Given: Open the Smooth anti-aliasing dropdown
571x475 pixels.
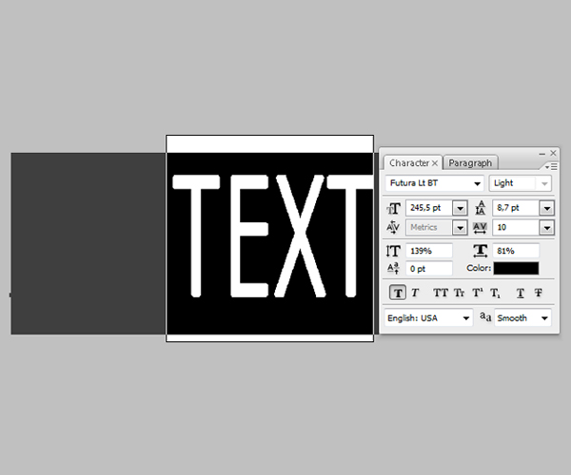Looking at the screenshot, I should tap(522, 318).
